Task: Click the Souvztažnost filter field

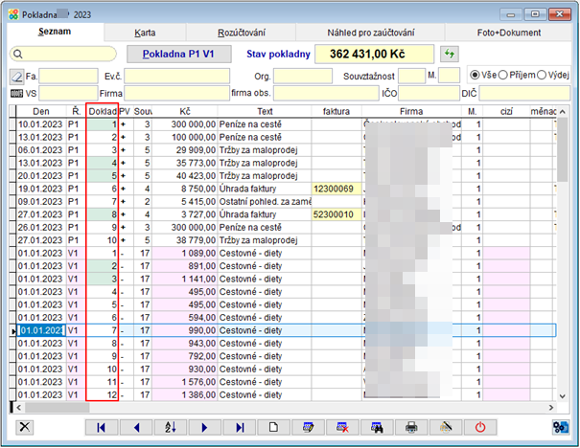Action: (x=411, y=76)
